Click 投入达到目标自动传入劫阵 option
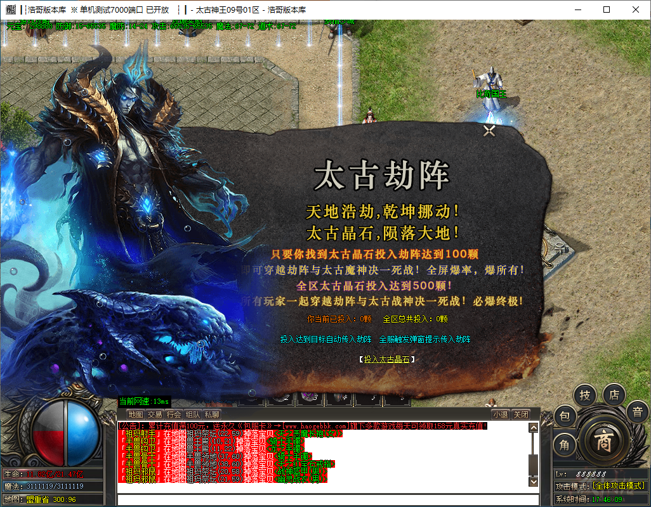Screen dimensions: 651x507 (326, 339)
